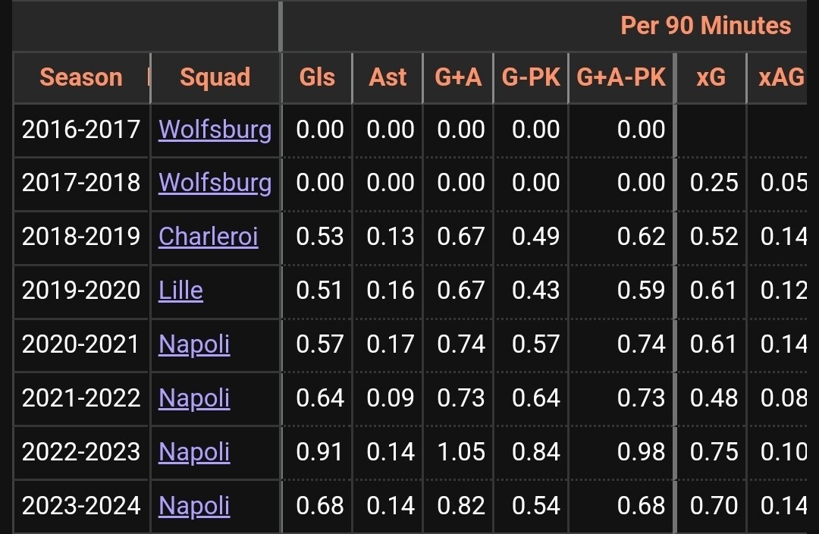Image resolution: width=819 pixels, height=534 pixels.
Task: Open the Charleroi squad link
Action: point(208,237)
